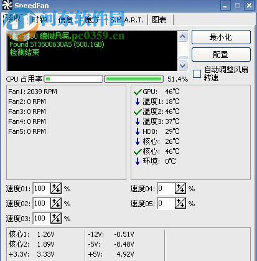This screenshot has height=261, width=257.
Task: Click the HD0 blue down arrow icon
Action: pos(138,131)
